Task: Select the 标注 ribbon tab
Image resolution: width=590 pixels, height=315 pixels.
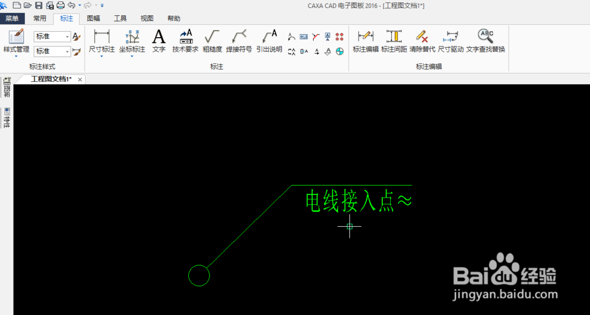Action: tap(67, 18)
